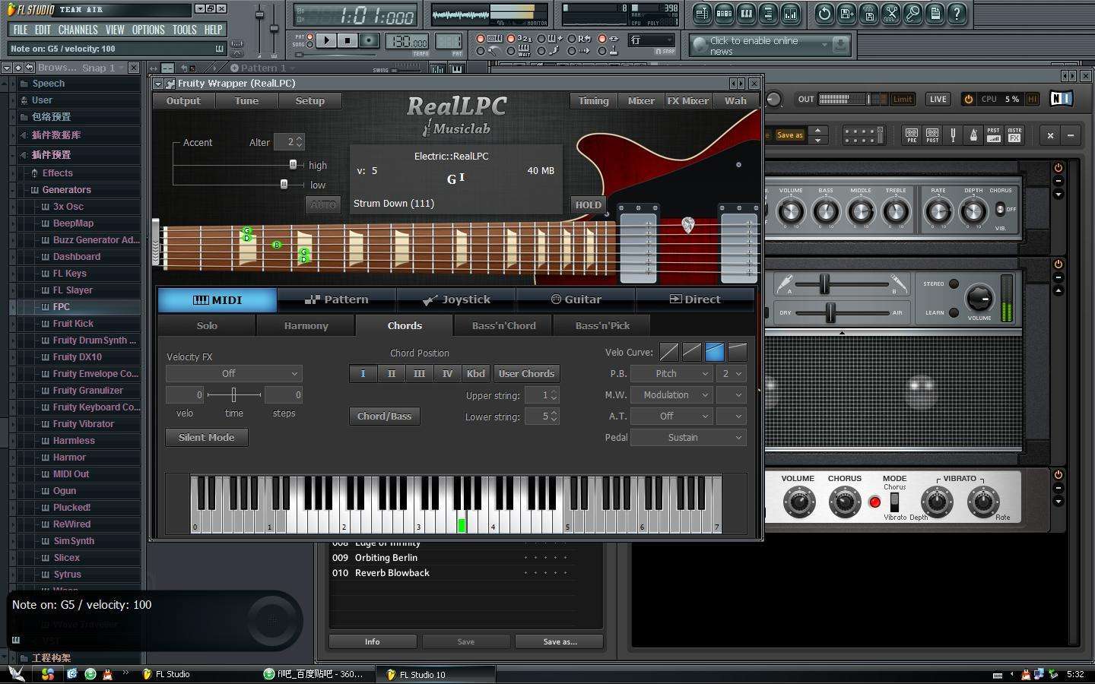Toggle the browser view icon
This screenshot has width=1095, height=684.
click(x=768, y=13)
